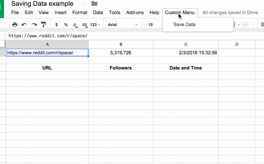Open the View menu
Viewport: 264px width, 164px height.
click(x=44, y=13)
